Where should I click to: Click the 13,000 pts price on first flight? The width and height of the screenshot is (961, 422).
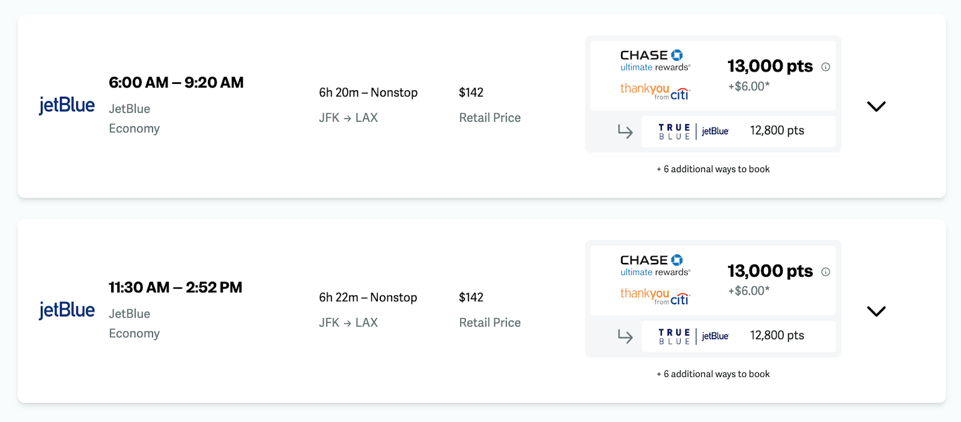(x=770, y=66)
